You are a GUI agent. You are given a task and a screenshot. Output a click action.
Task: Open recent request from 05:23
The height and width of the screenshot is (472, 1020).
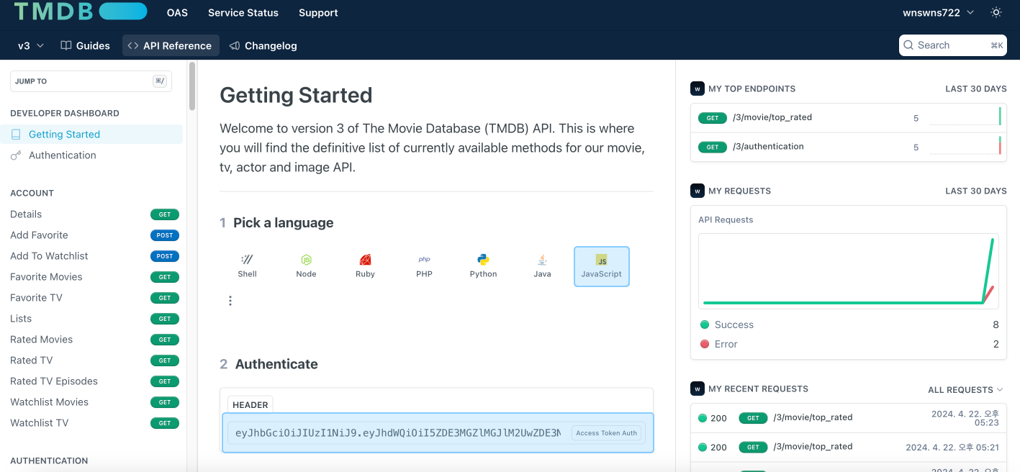point(848,418)
